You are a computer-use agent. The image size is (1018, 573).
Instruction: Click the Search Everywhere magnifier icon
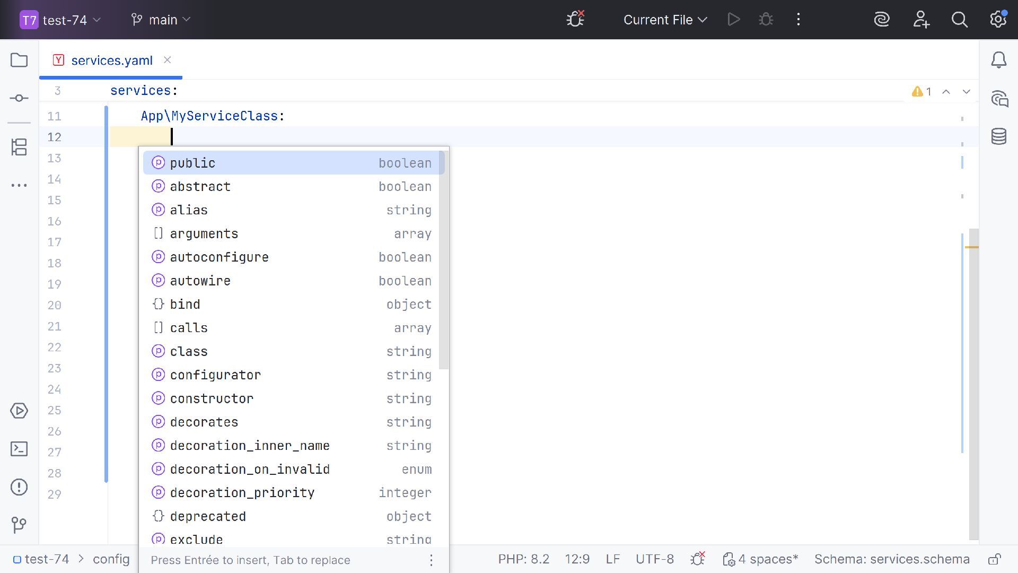960,20
